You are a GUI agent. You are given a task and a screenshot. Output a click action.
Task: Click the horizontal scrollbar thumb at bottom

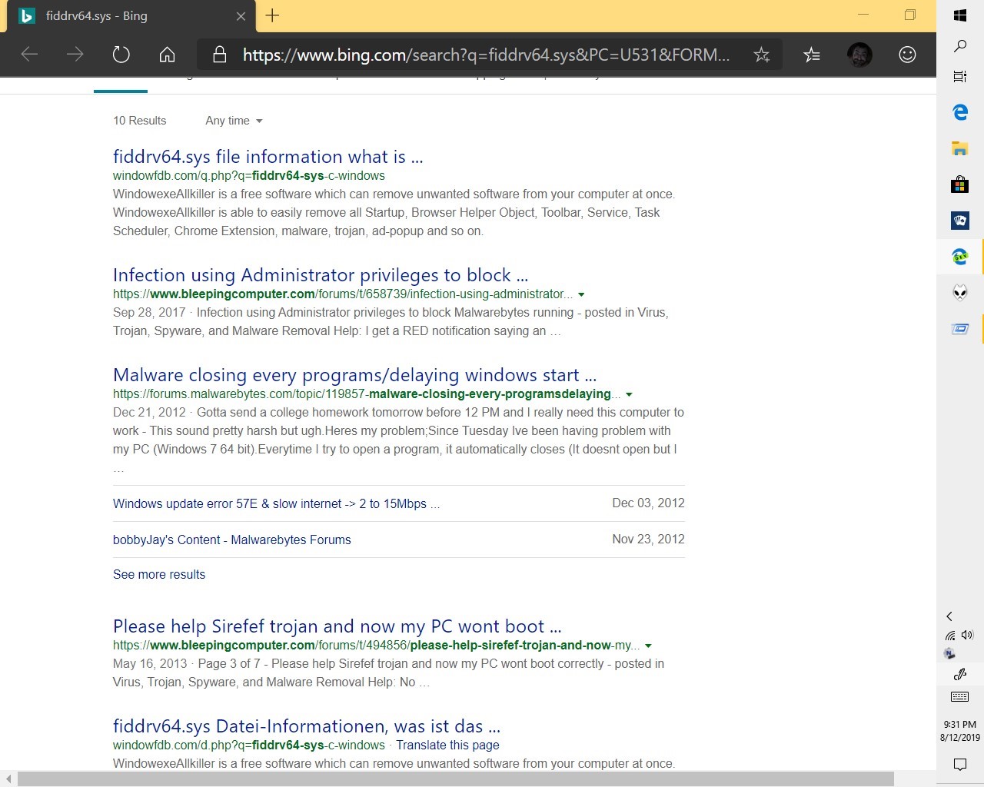pos(456,779)
